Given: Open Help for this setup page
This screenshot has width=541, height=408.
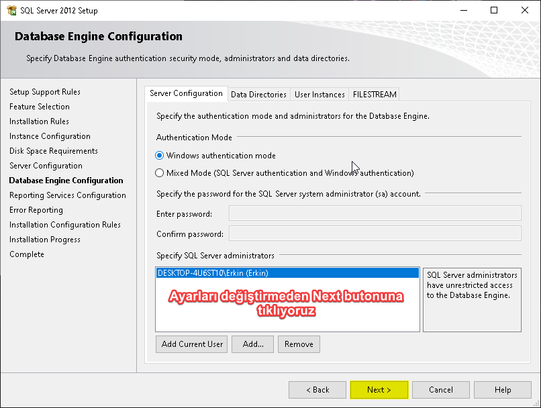Looking at the screenshot, I should tap(502, 390).
